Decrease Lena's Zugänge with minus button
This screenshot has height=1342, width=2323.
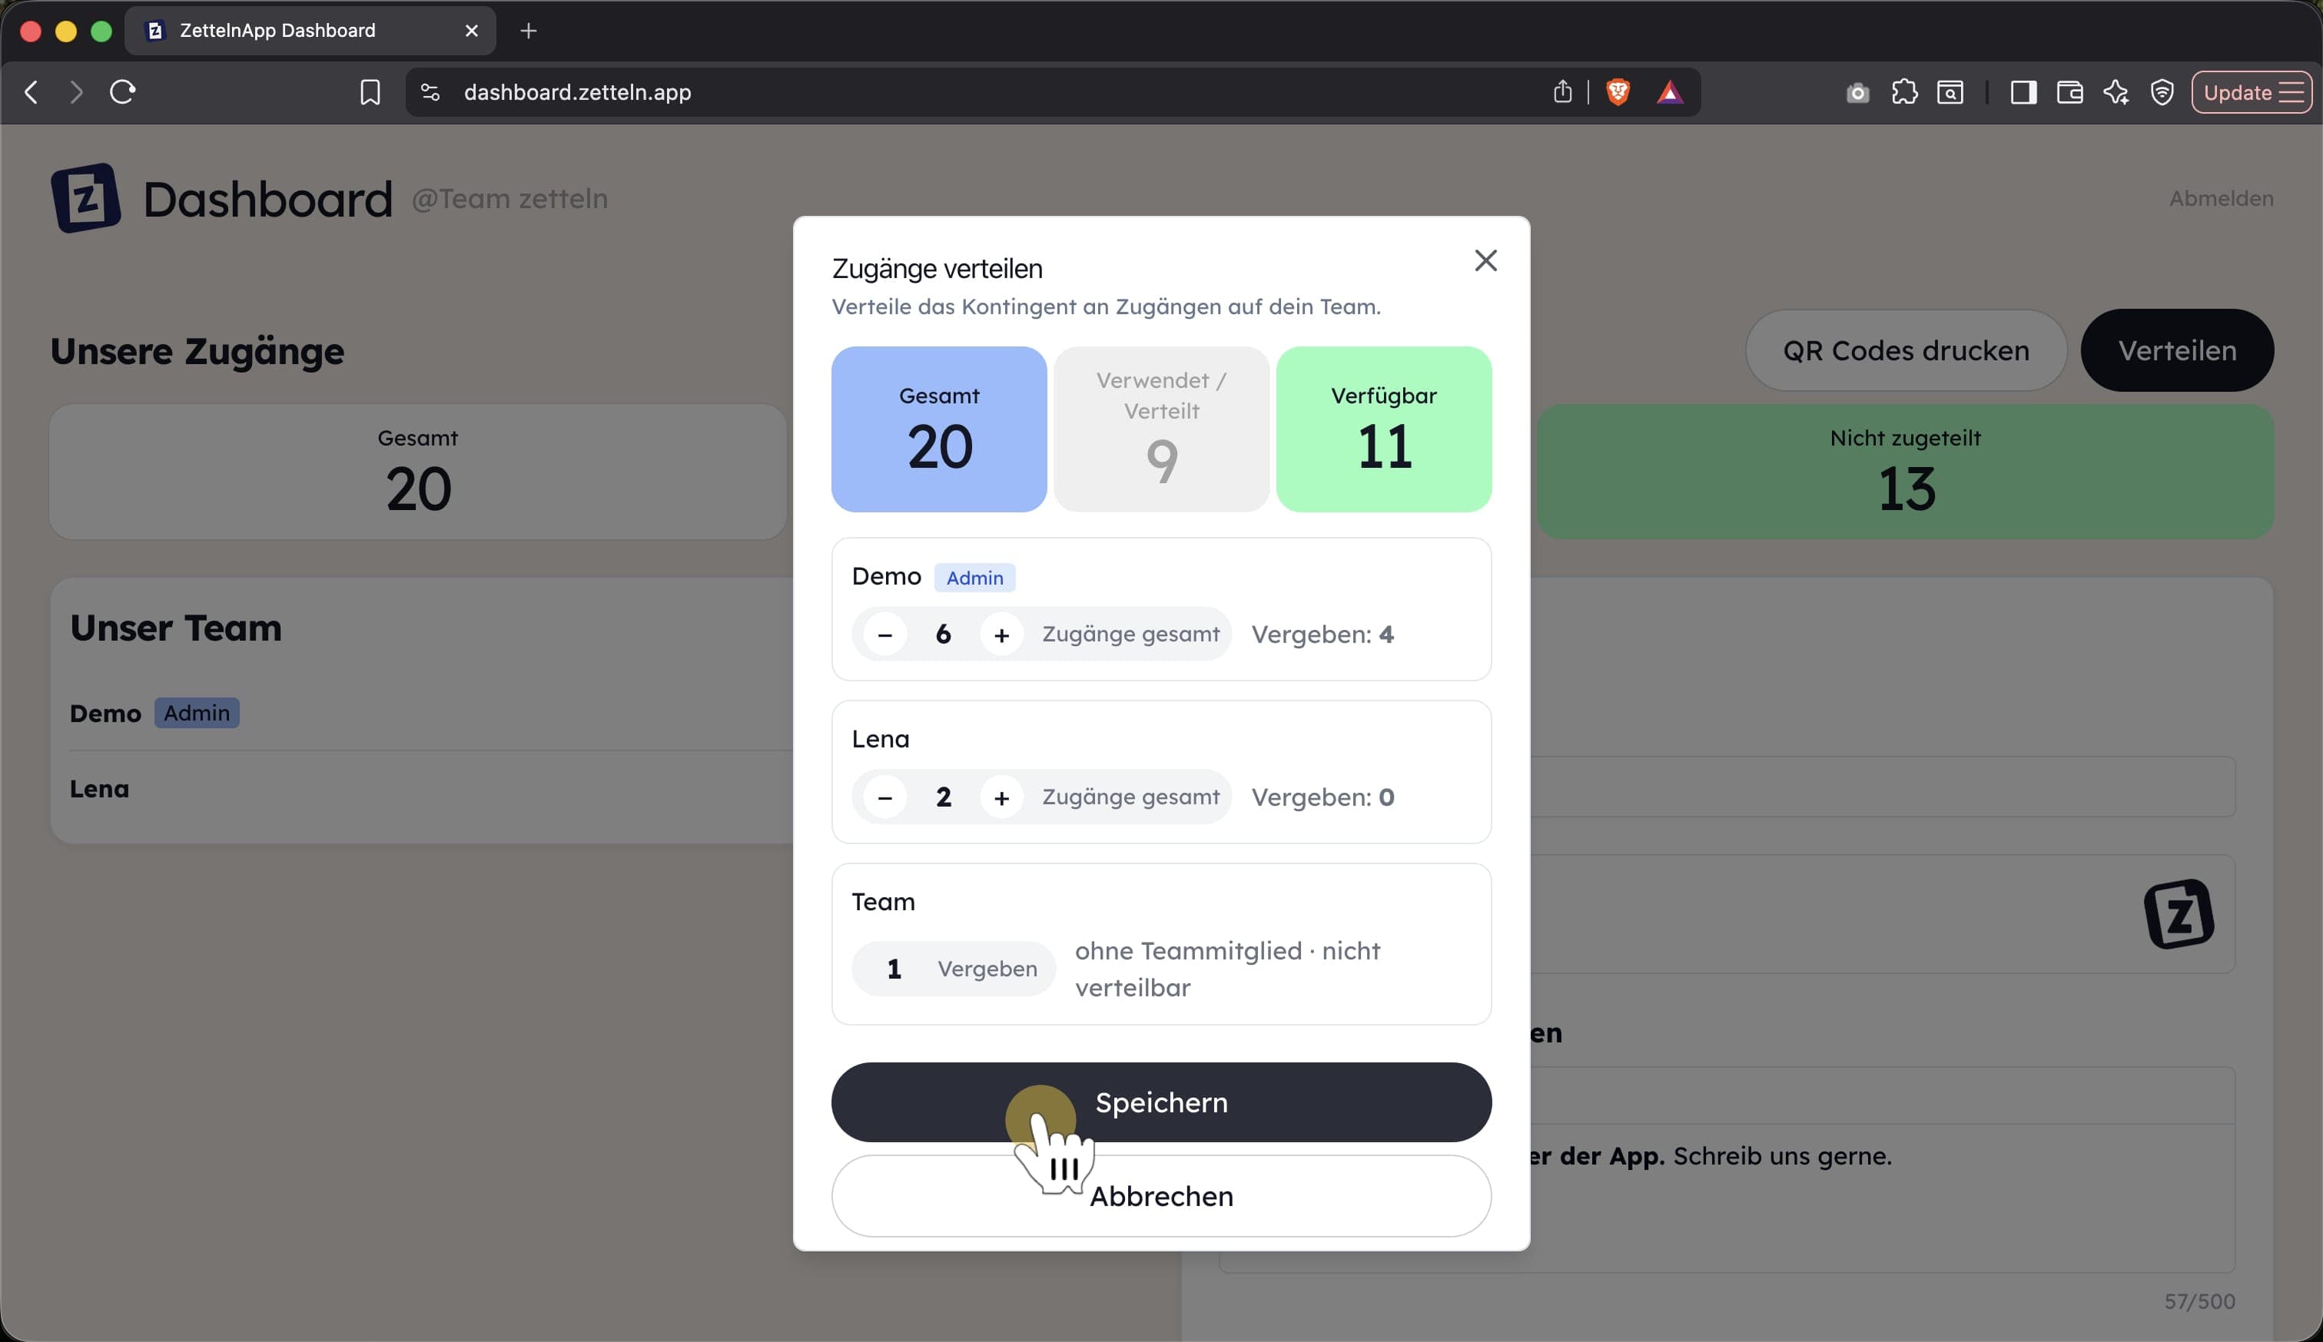coord(884,797)
